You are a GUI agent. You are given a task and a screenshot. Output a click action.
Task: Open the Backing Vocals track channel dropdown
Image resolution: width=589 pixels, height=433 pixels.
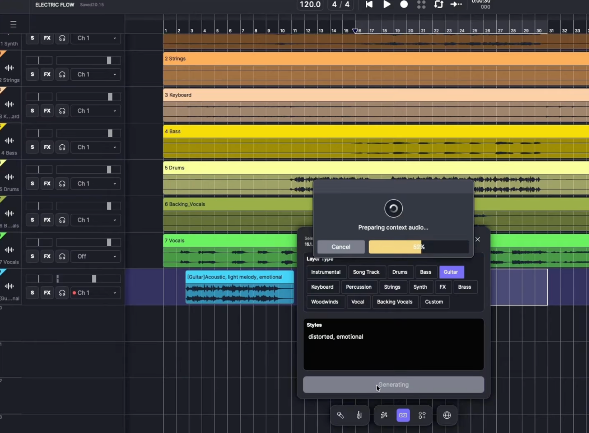(x=96, y=220)
